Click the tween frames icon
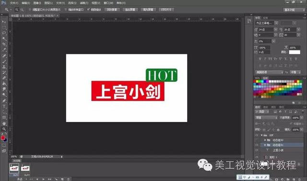This screenshot has width=307, height=181. 57,179
